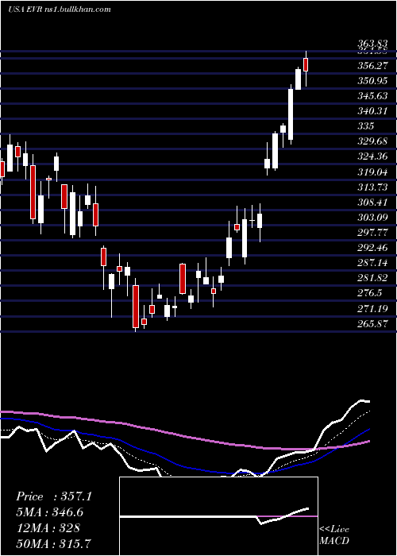Select the 297.77 price label

click(372, 232)
